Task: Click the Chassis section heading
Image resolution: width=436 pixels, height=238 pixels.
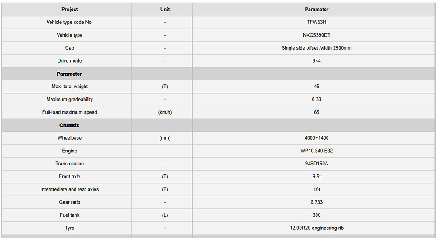Action: pos(69,125)
